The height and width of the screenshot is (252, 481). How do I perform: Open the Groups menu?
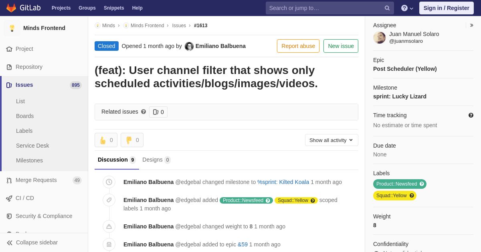tap(87, 8)
